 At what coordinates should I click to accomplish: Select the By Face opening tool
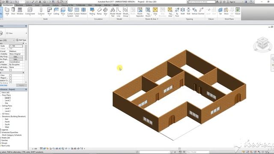tap(177, 12)
